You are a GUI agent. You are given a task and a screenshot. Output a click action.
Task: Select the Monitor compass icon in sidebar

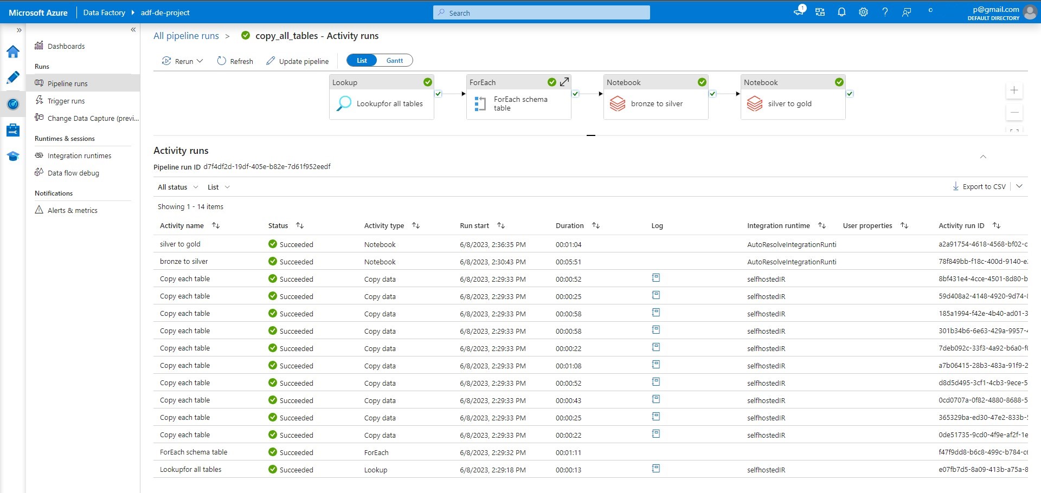[x=13, y=103]
